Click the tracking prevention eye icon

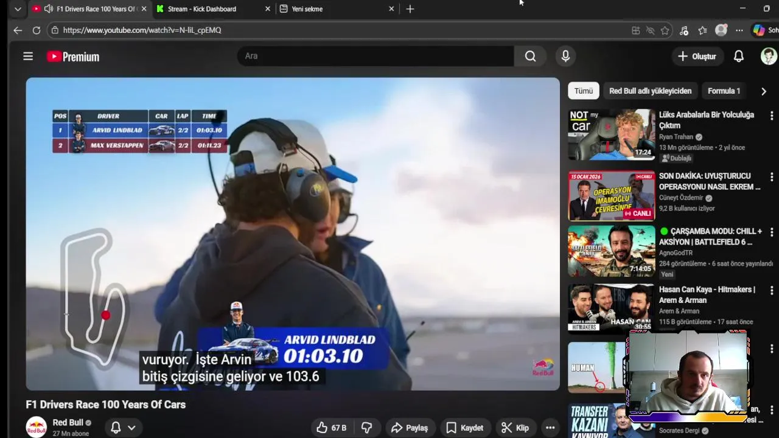(650, 30)
